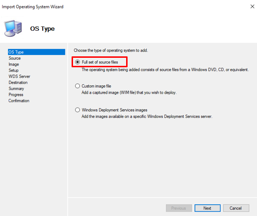Select the Progress step
Image resolution: width=257 pixels, height=216 pixels.
pos(16,95)
